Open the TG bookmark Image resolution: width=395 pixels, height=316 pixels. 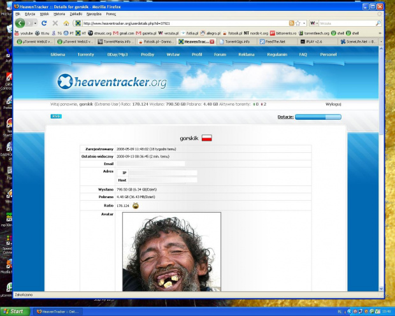click(x=57, y=33)
